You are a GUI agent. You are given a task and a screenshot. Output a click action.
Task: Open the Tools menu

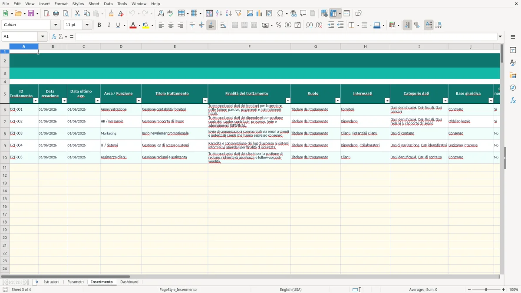[122, 3]
